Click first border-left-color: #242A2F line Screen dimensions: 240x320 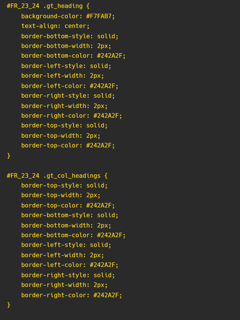(70, 86)
